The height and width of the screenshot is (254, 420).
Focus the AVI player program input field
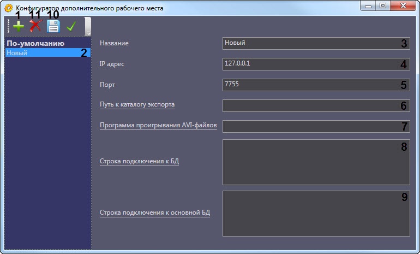point(315,126)
